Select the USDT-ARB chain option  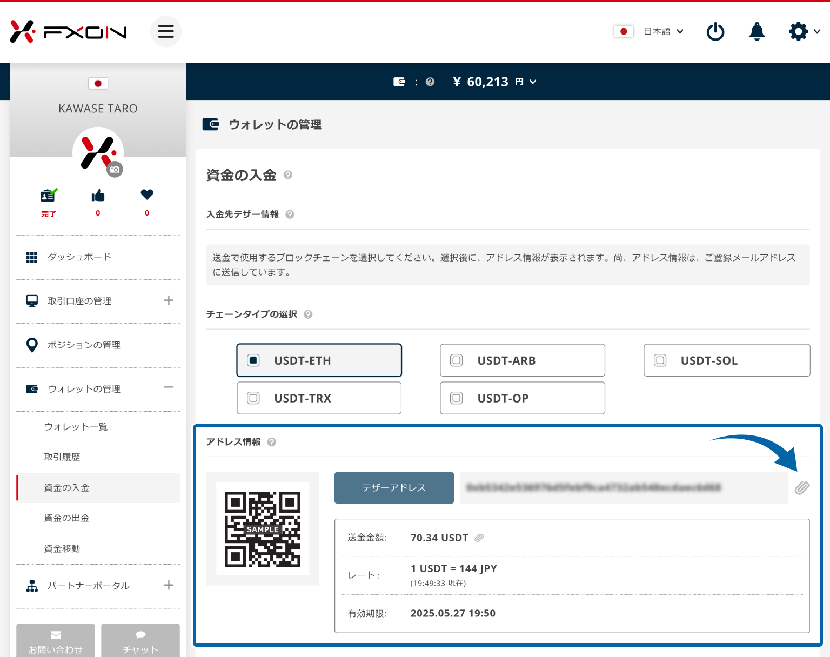click(523, 360)
